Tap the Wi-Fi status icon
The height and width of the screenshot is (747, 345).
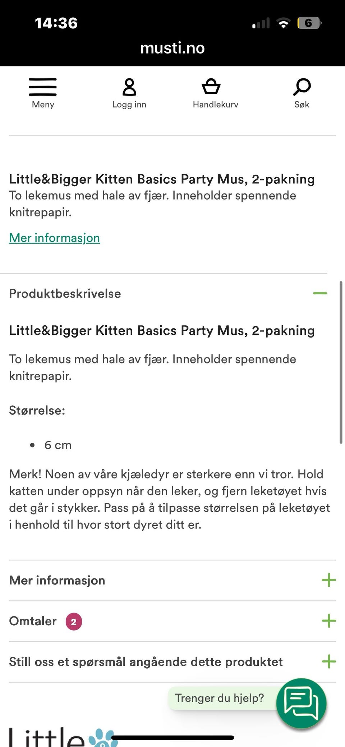click(284, 23)
